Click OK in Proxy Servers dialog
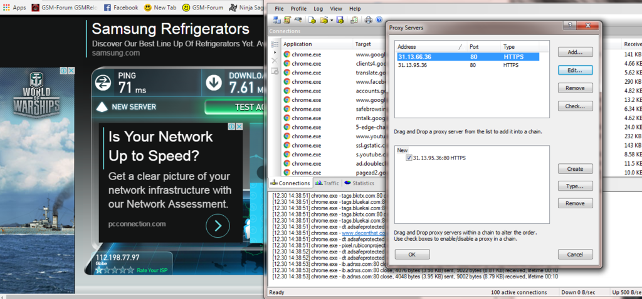 (413, 255)
